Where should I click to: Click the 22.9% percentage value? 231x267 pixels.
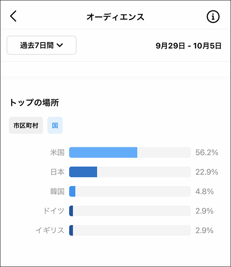[x=207, y=172]
